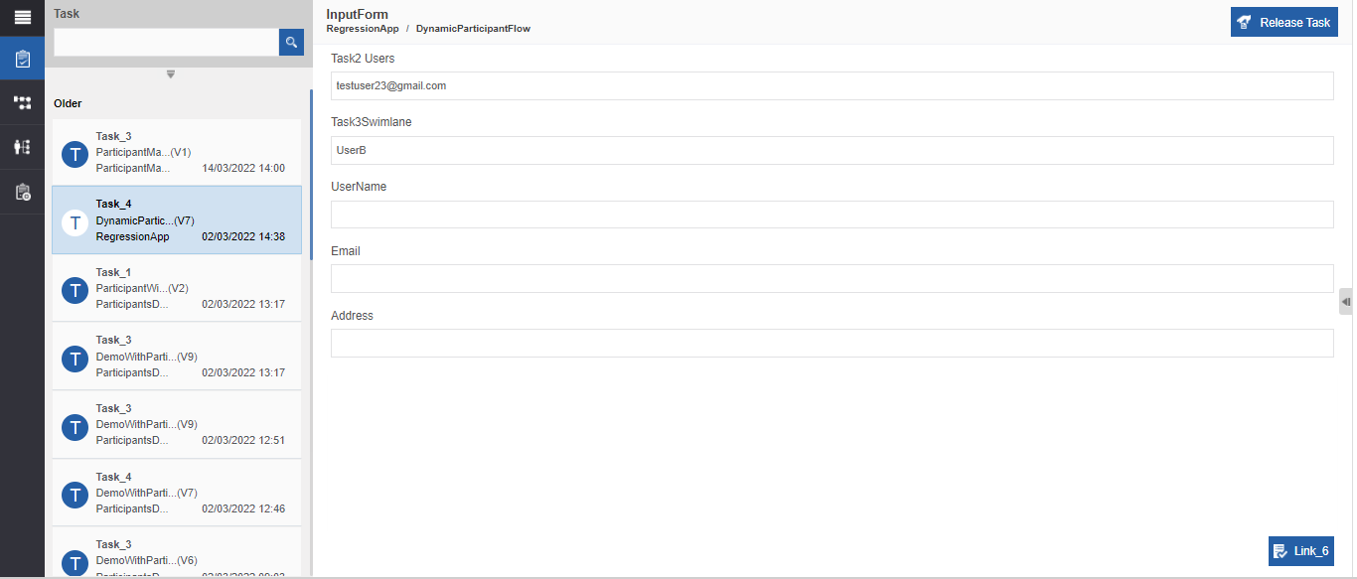Click the Task3Swimlane label
This screenshot has height=579, width=1357.
pyautogui.click(x=372, y=122)
